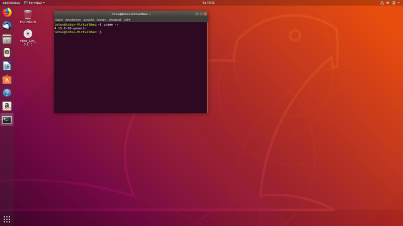Click the last terminal prompt line
403x226 pixels.
(78, 32)
